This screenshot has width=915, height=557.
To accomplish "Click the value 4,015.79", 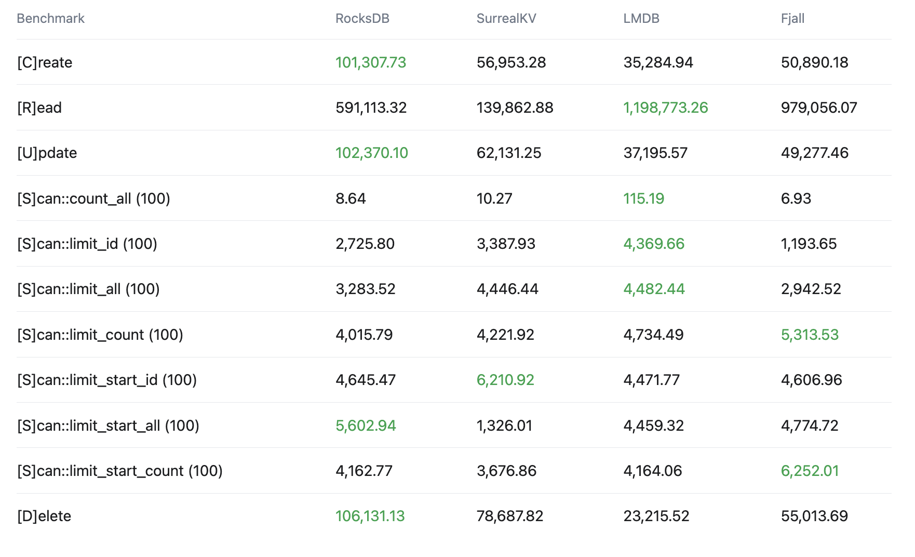I will 364,335.
